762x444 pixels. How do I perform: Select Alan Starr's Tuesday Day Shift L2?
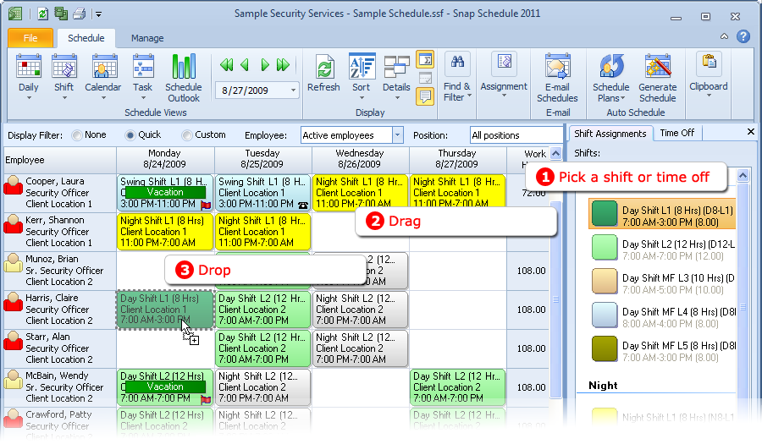click(262, 348)
